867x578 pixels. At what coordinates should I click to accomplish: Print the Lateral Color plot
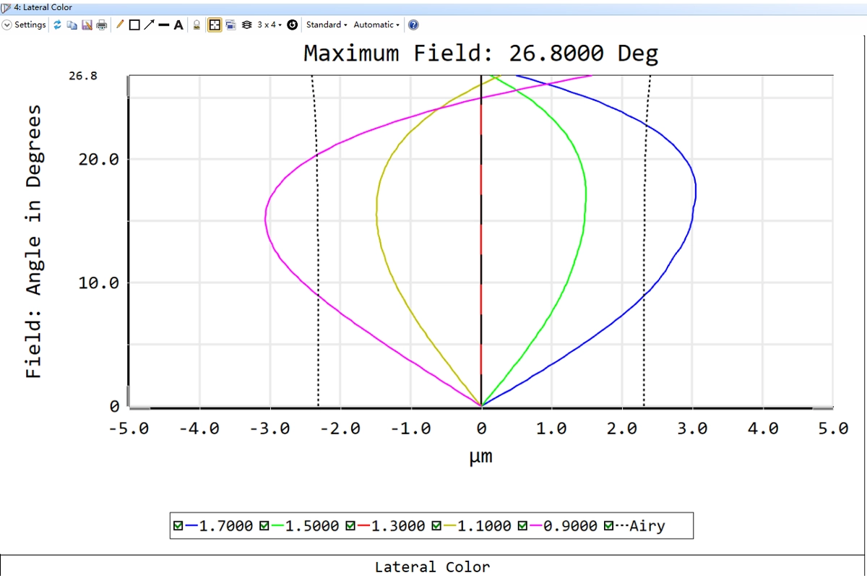(x=102, y=25)
